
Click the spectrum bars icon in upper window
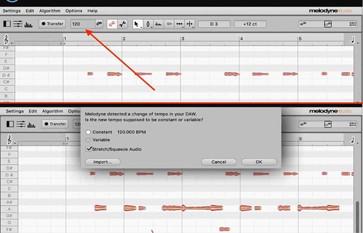[x=28, y=24]
